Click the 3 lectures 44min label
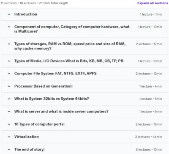The width and height of the screenshot is (169, 154). 149,137
